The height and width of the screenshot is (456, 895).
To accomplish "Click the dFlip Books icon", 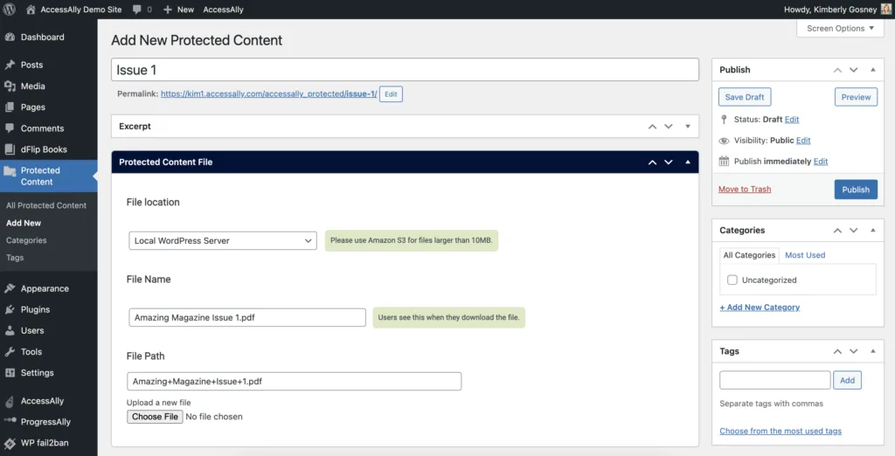I will [x=10, y=149].
